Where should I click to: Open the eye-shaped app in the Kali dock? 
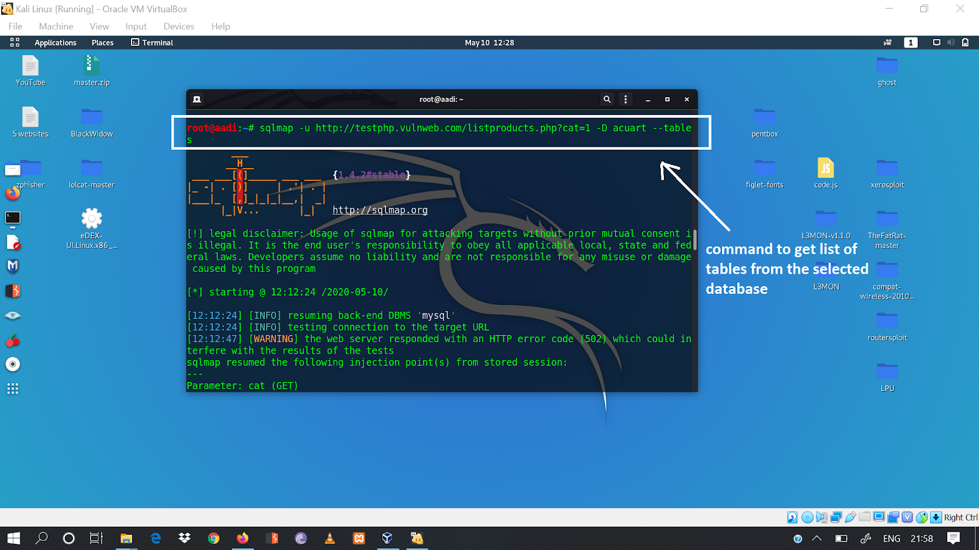[x=13, y=315]
